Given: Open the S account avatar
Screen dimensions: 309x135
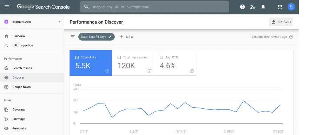Looking at the screenshot, I should 291,7.
